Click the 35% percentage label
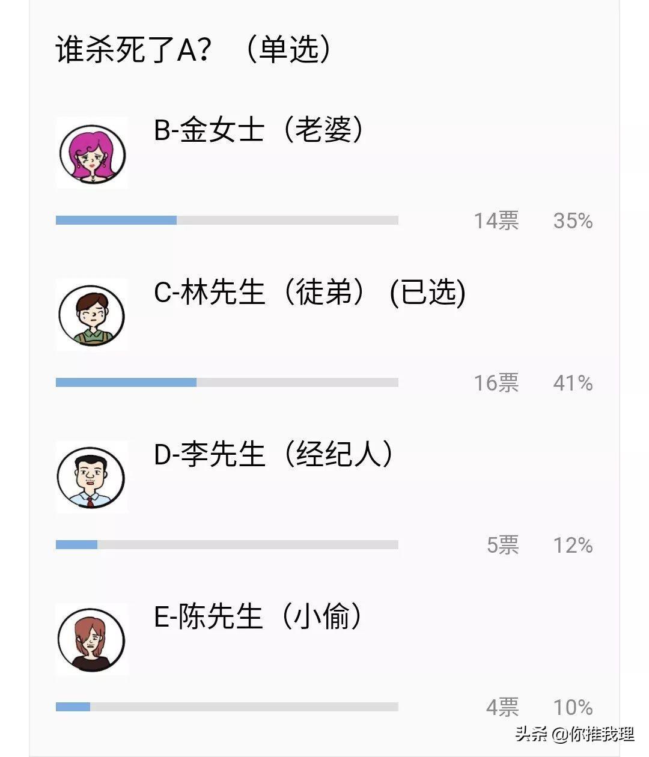This screenshot has width=649, height=757. pos(573,221)
